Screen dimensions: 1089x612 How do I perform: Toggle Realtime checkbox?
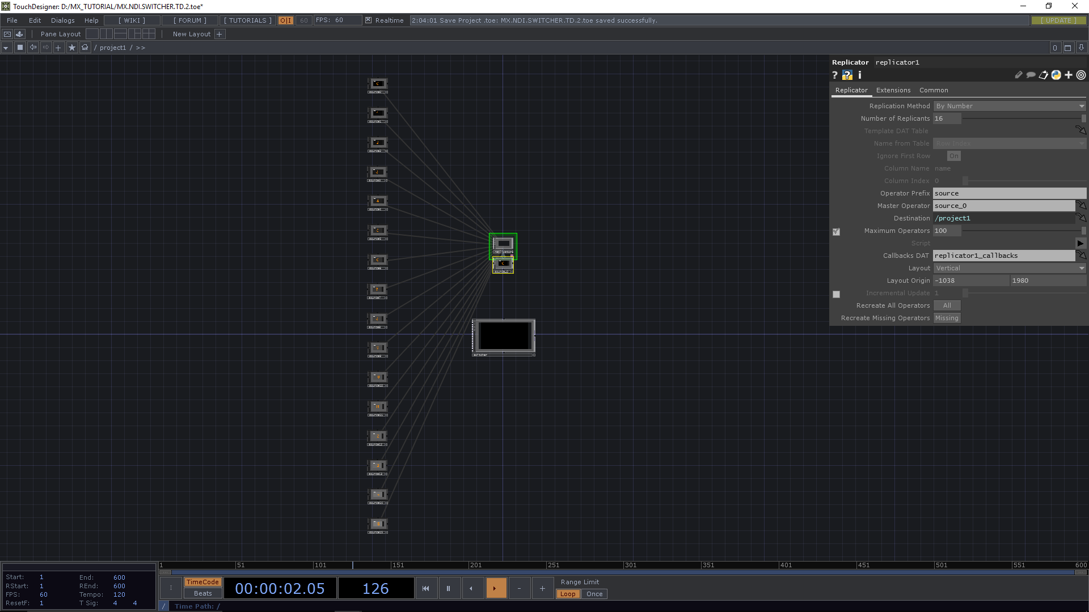pos(368,20)
